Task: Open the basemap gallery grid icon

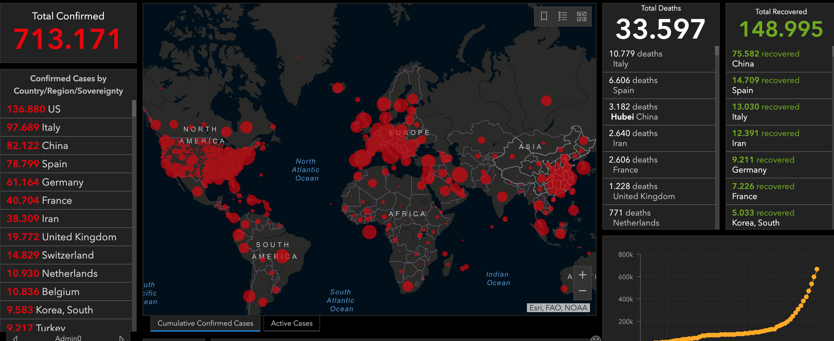Action: [x=581, y=16]
